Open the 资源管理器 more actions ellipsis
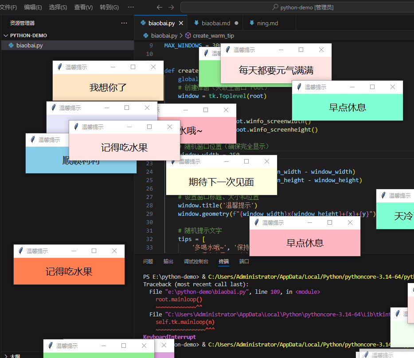 (124, 23)
